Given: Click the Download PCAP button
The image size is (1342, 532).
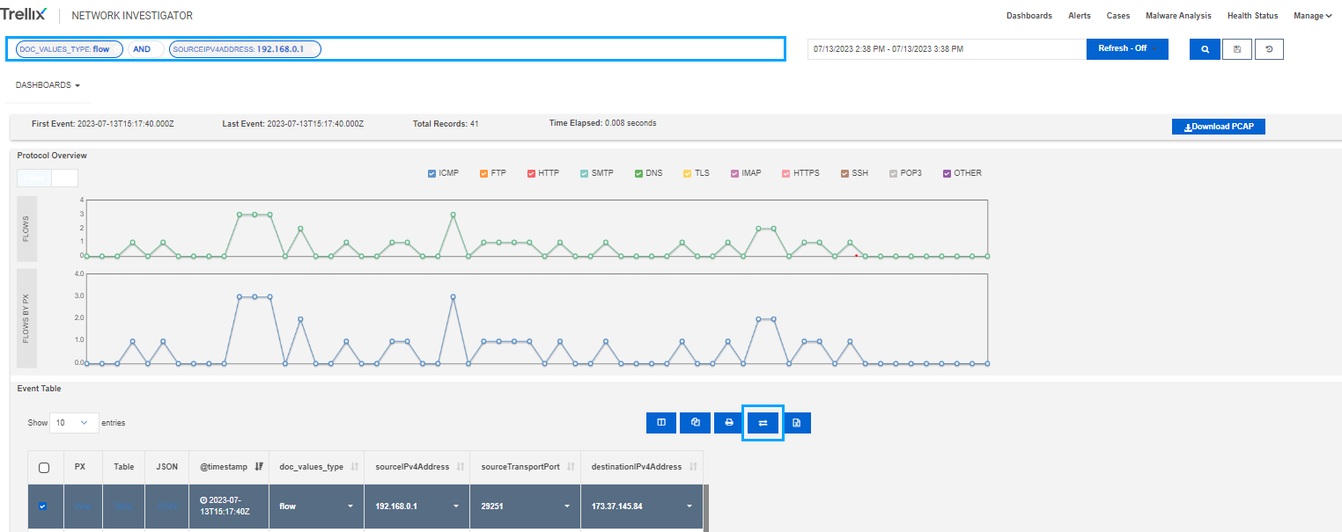Looking at the screenshot, I should pyautogui.click(x=1219, y=127).
